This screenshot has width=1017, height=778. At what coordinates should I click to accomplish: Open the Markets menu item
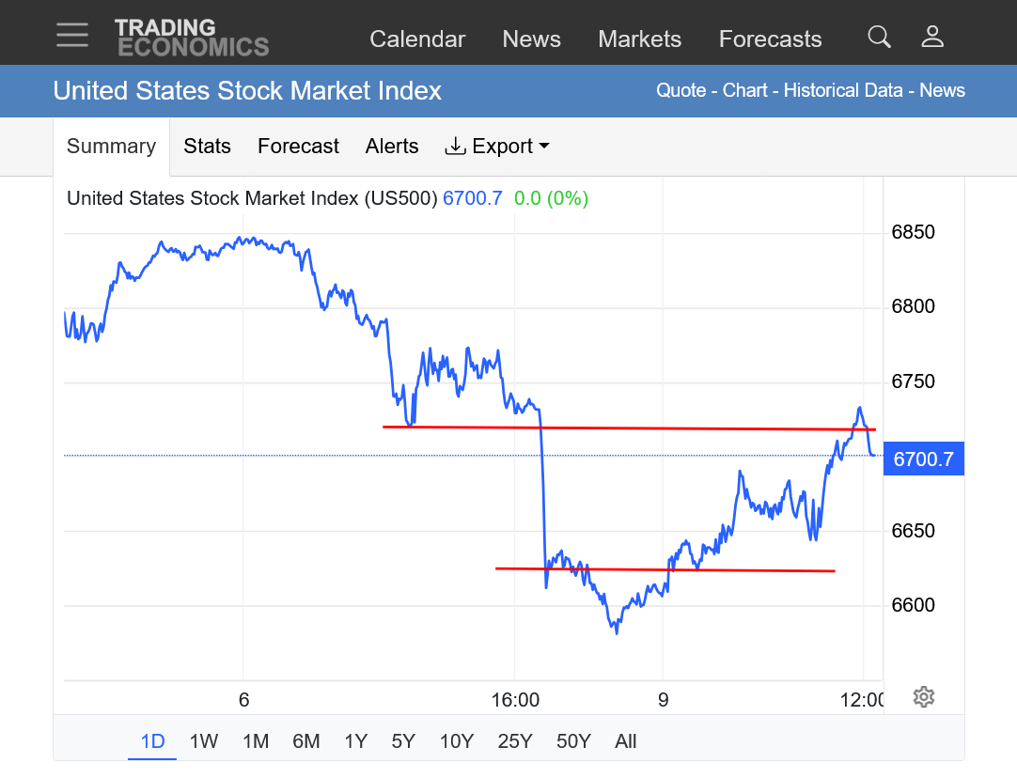pos(639,39)
